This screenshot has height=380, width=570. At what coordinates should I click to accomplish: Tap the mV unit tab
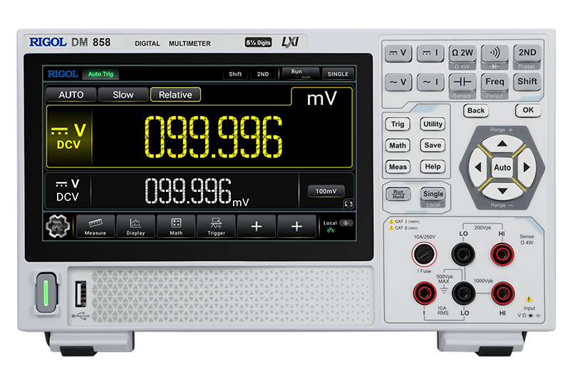321,99
